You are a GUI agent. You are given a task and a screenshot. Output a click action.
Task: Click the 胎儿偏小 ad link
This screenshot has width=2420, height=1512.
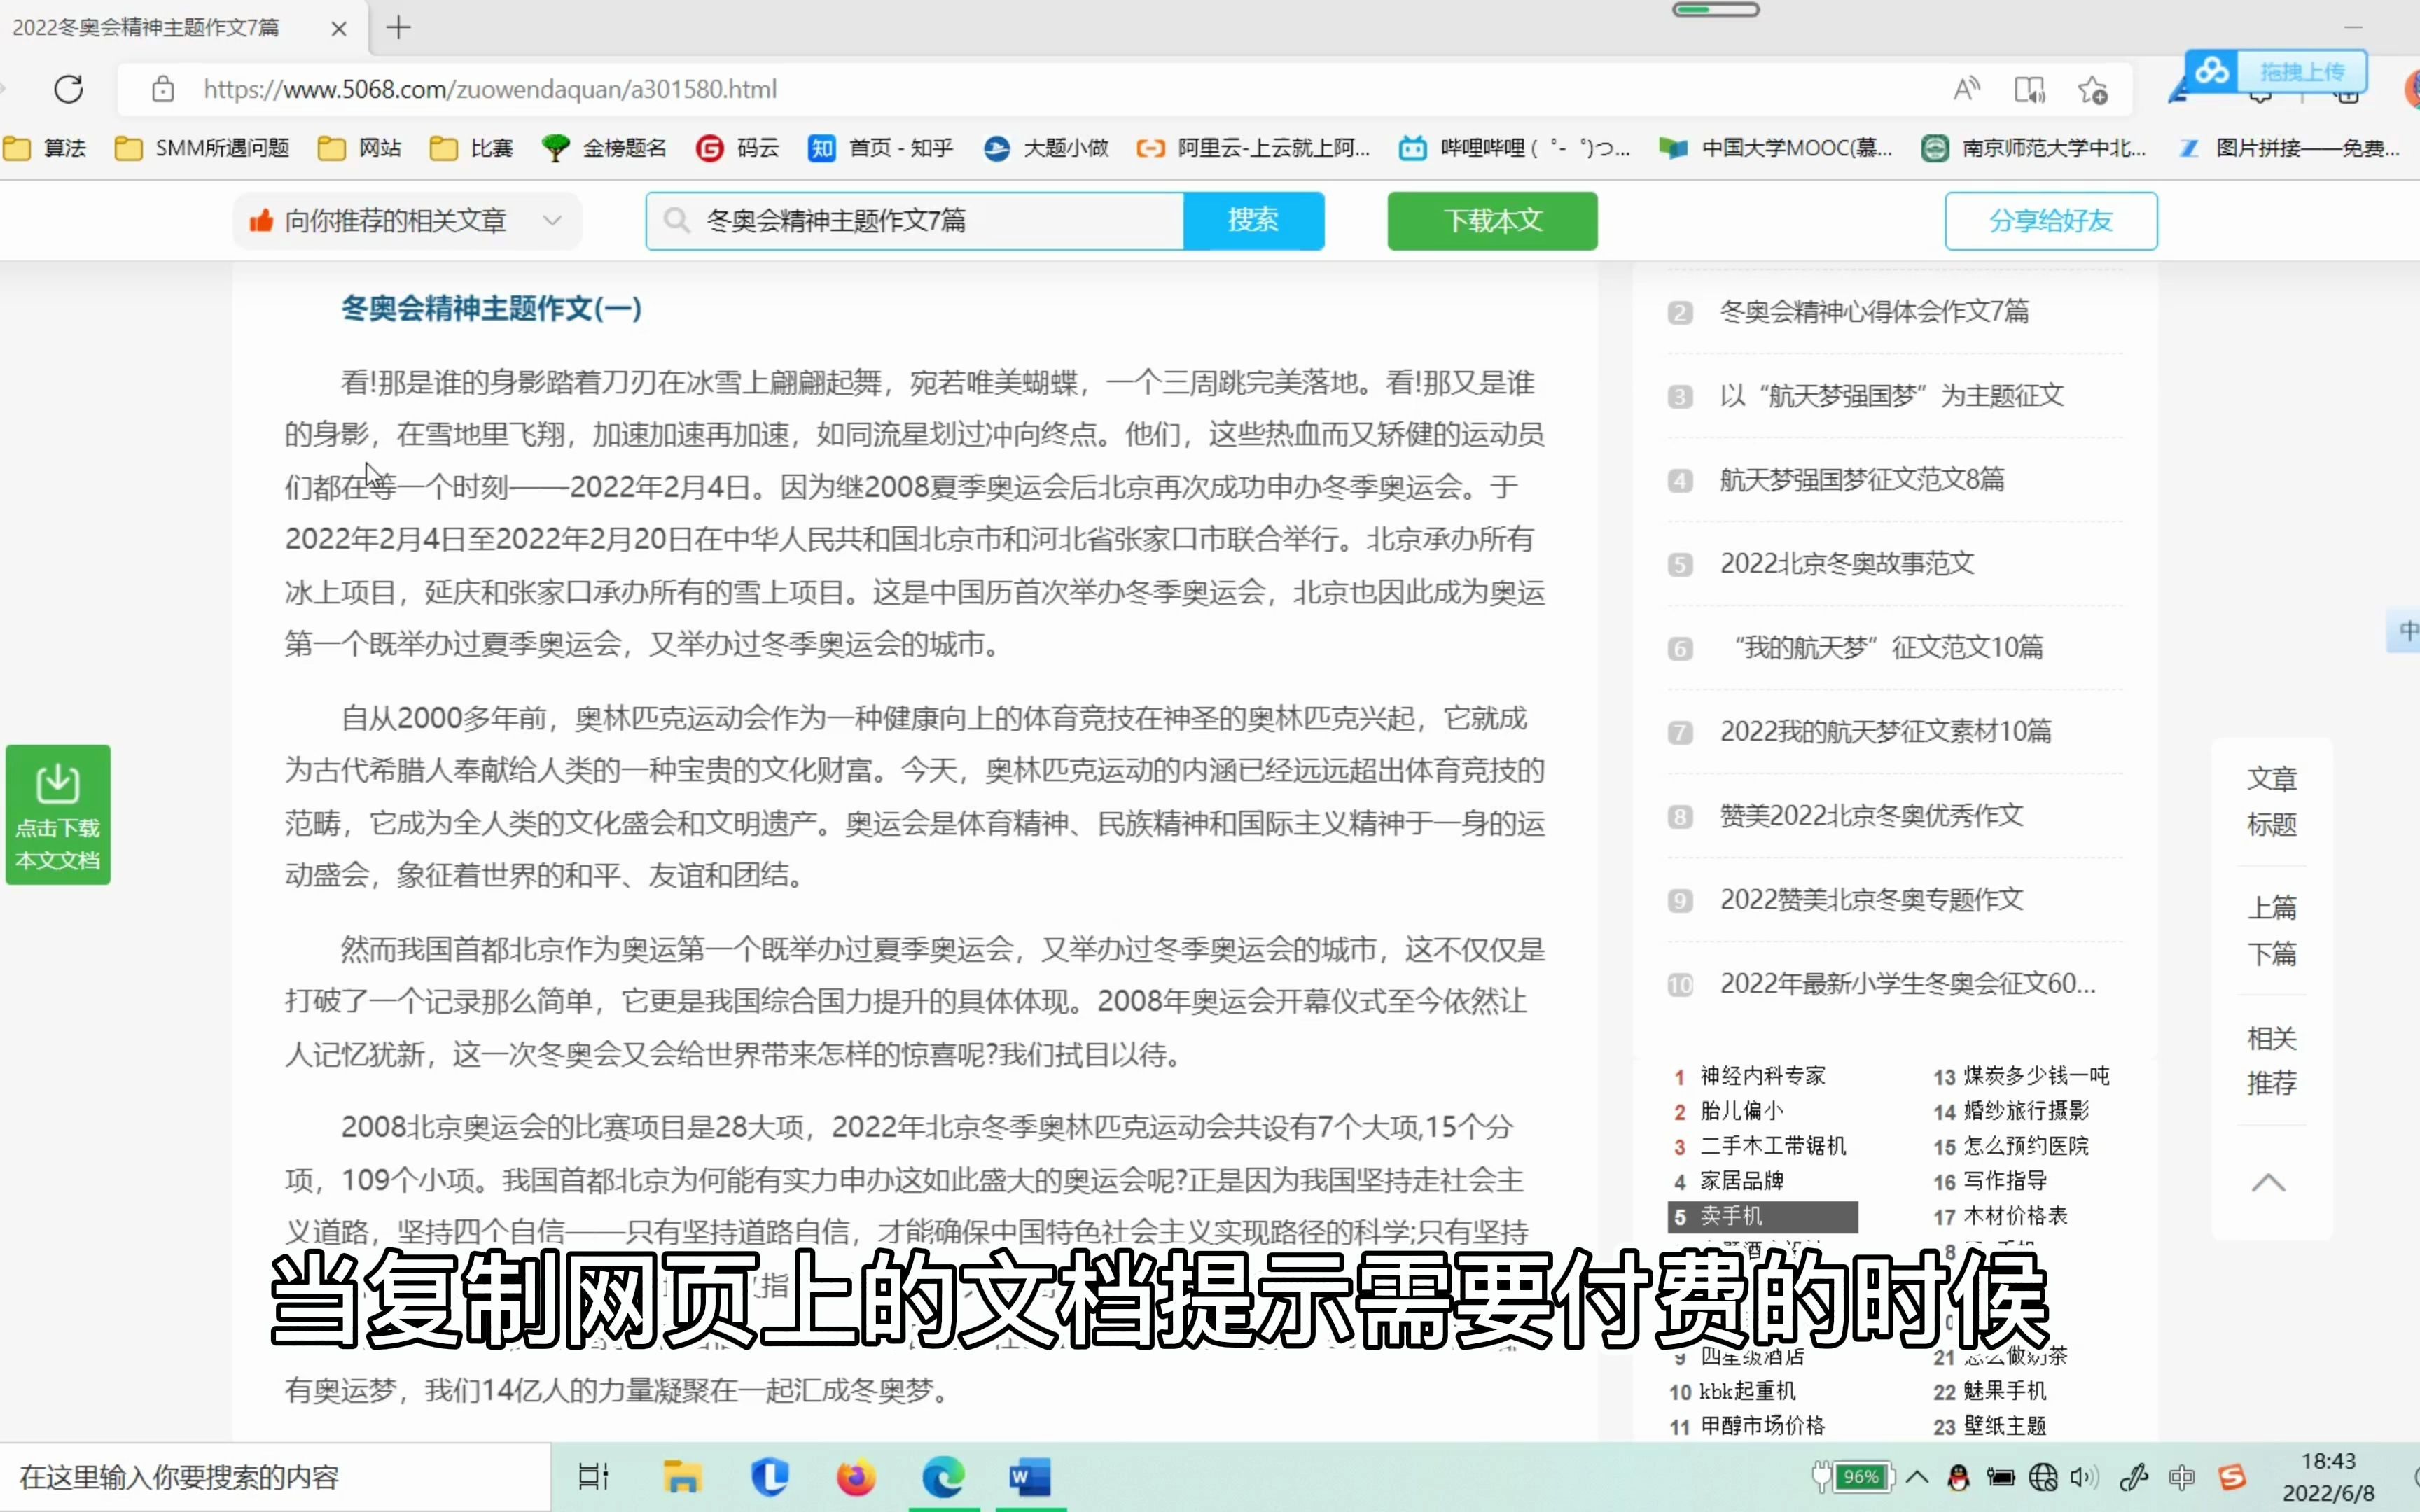[1741, 1111]
